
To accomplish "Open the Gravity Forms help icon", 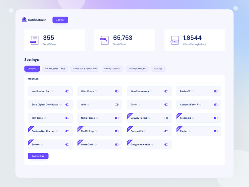I will [x=149, y=118].
